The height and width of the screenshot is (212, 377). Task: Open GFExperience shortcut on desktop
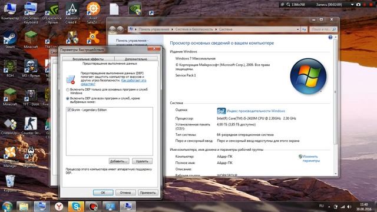tap(51, 12)
